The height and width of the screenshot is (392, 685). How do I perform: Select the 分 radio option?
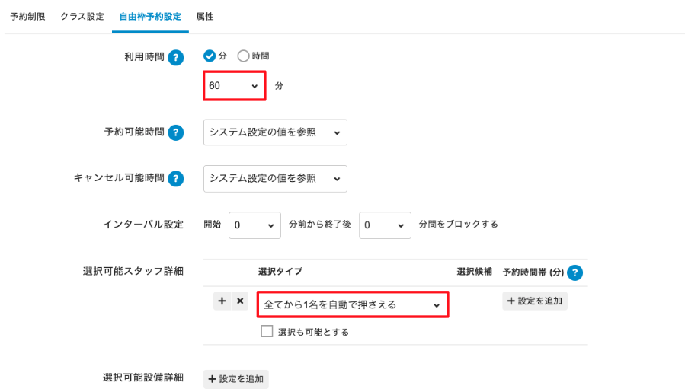(210, 56)
